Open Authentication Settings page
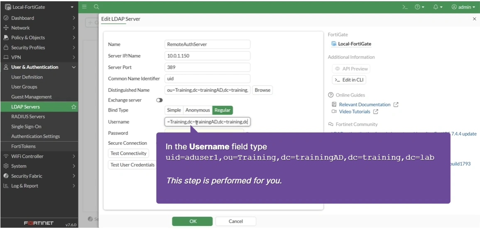The image size is (480, 229). coord(36,136)
